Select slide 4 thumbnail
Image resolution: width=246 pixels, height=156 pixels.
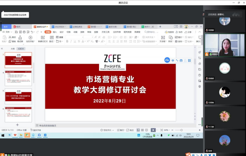point(18,78)
